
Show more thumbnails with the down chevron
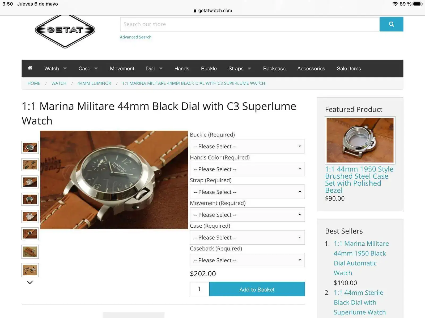click(x=30, y=282)
